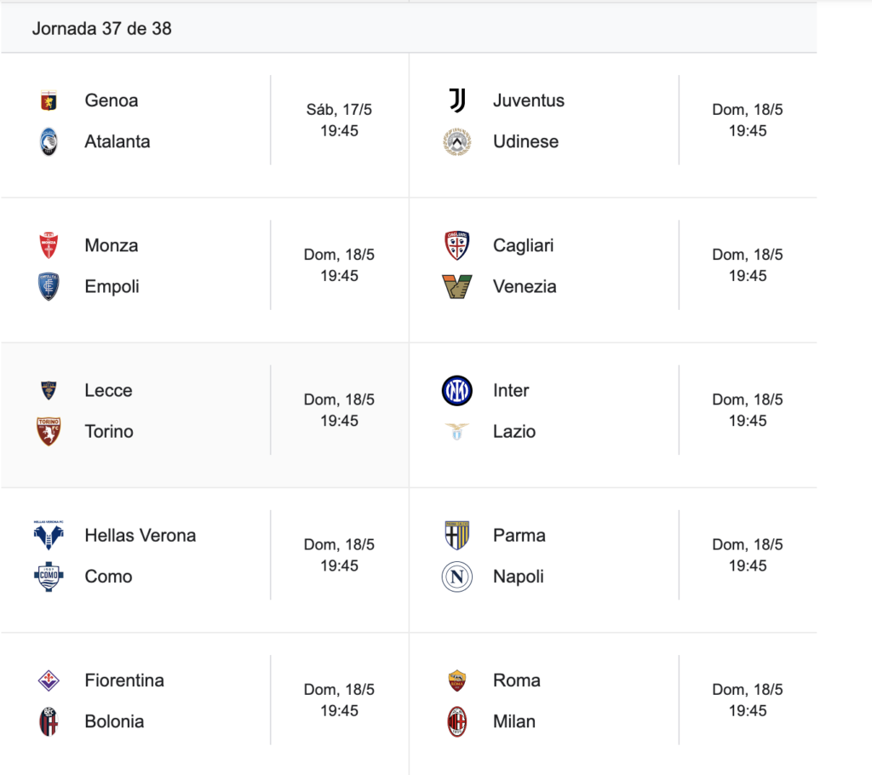Viewport: 872px width, 775px height.
Task: Click the Roma team name
Action: coord(517,680)
